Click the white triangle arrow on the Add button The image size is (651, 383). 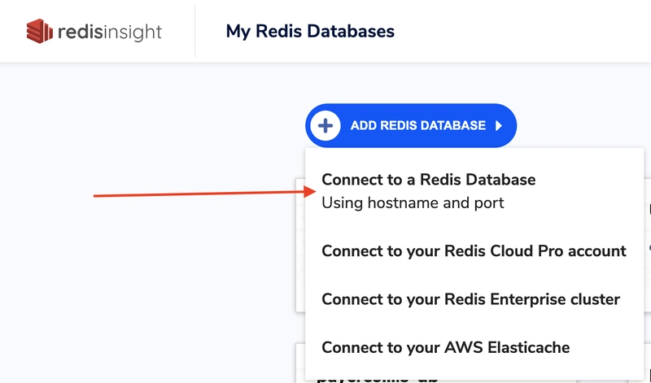[499, 126]
